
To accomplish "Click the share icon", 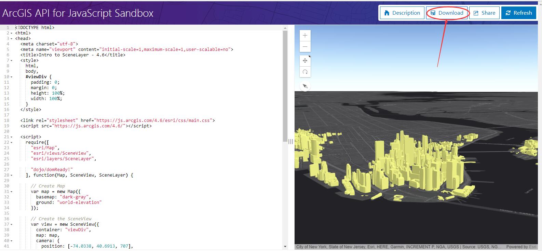I will 476,13.
